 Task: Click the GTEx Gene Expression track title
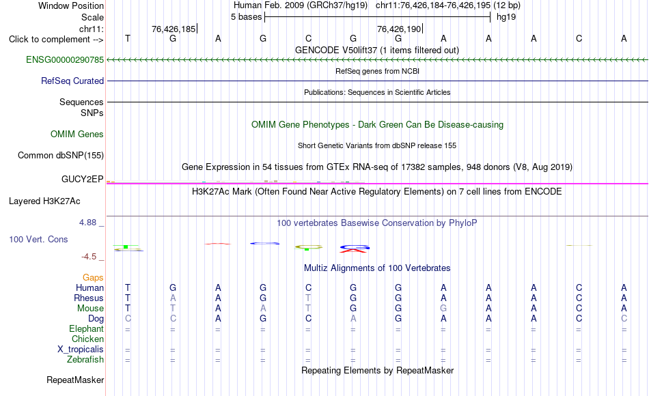point(377,167)
